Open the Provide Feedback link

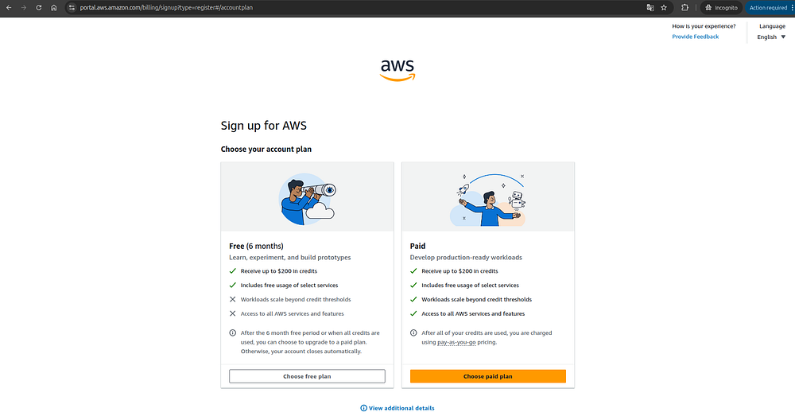[695, 37]
